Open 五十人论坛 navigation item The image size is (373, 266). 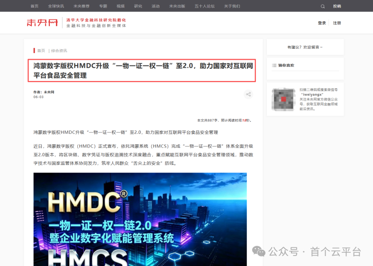click(205, 6)
